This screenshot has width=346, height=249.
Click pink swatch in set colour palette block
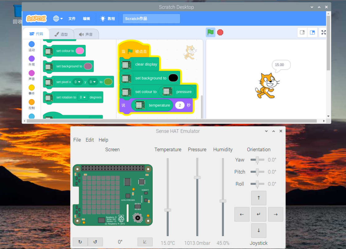(80, 51)
